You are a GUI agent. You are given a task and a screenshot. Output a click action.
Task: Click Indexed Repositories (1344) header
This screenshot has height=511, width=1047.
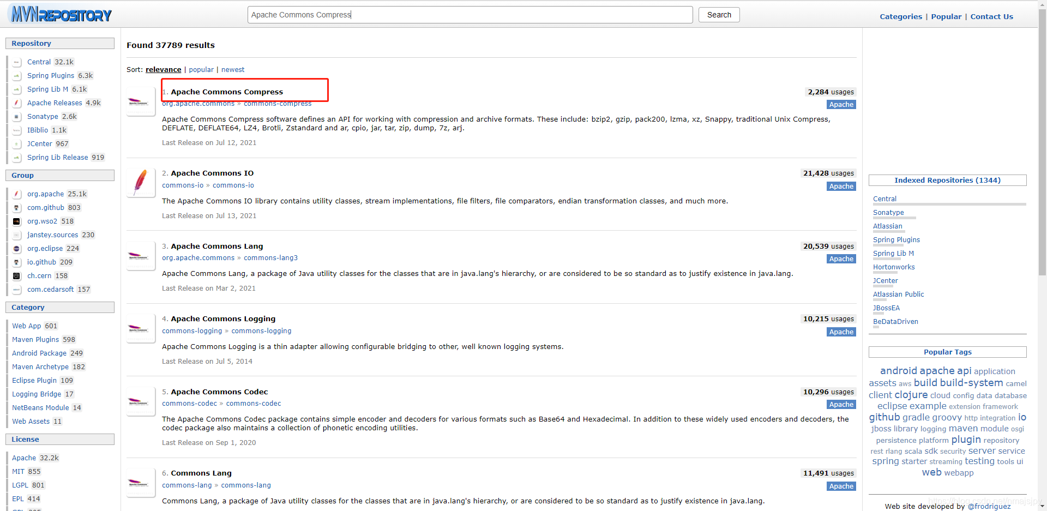[x=947, y=181]
